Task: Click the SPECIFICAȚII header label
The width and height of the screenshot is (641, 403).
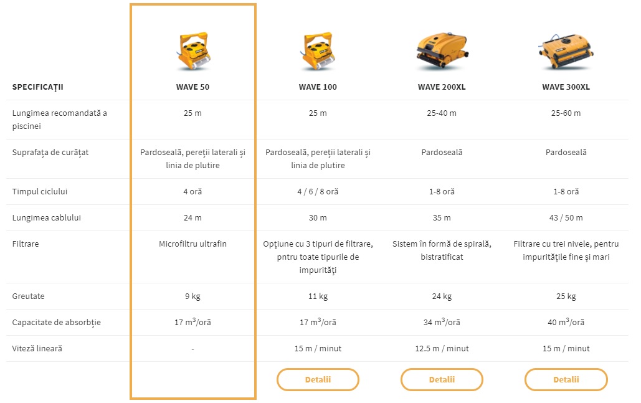Action: click(38, 87)
